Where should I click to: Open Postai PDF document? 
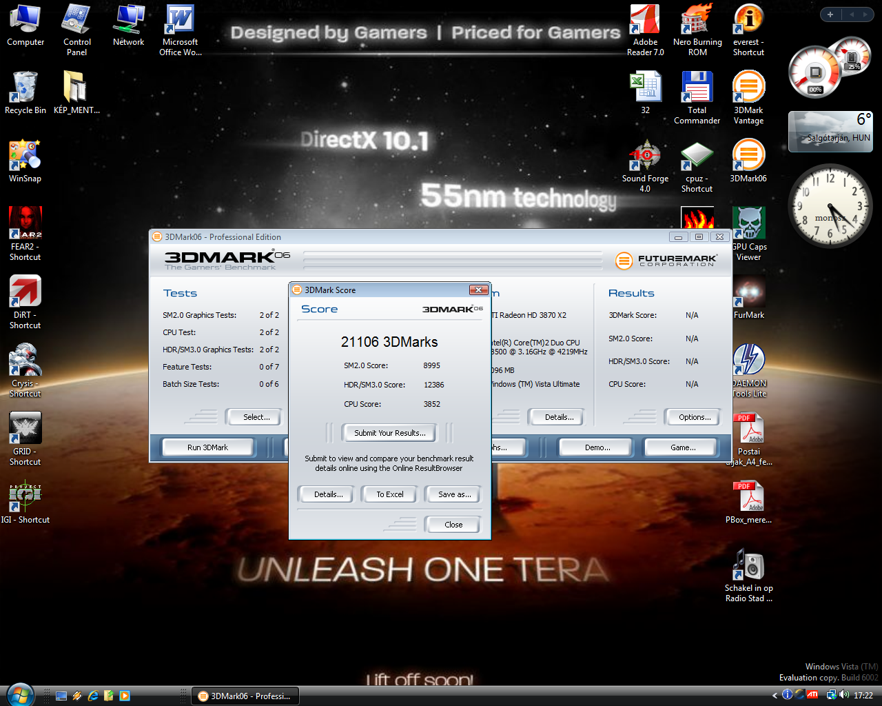click(x=749, y=438)
